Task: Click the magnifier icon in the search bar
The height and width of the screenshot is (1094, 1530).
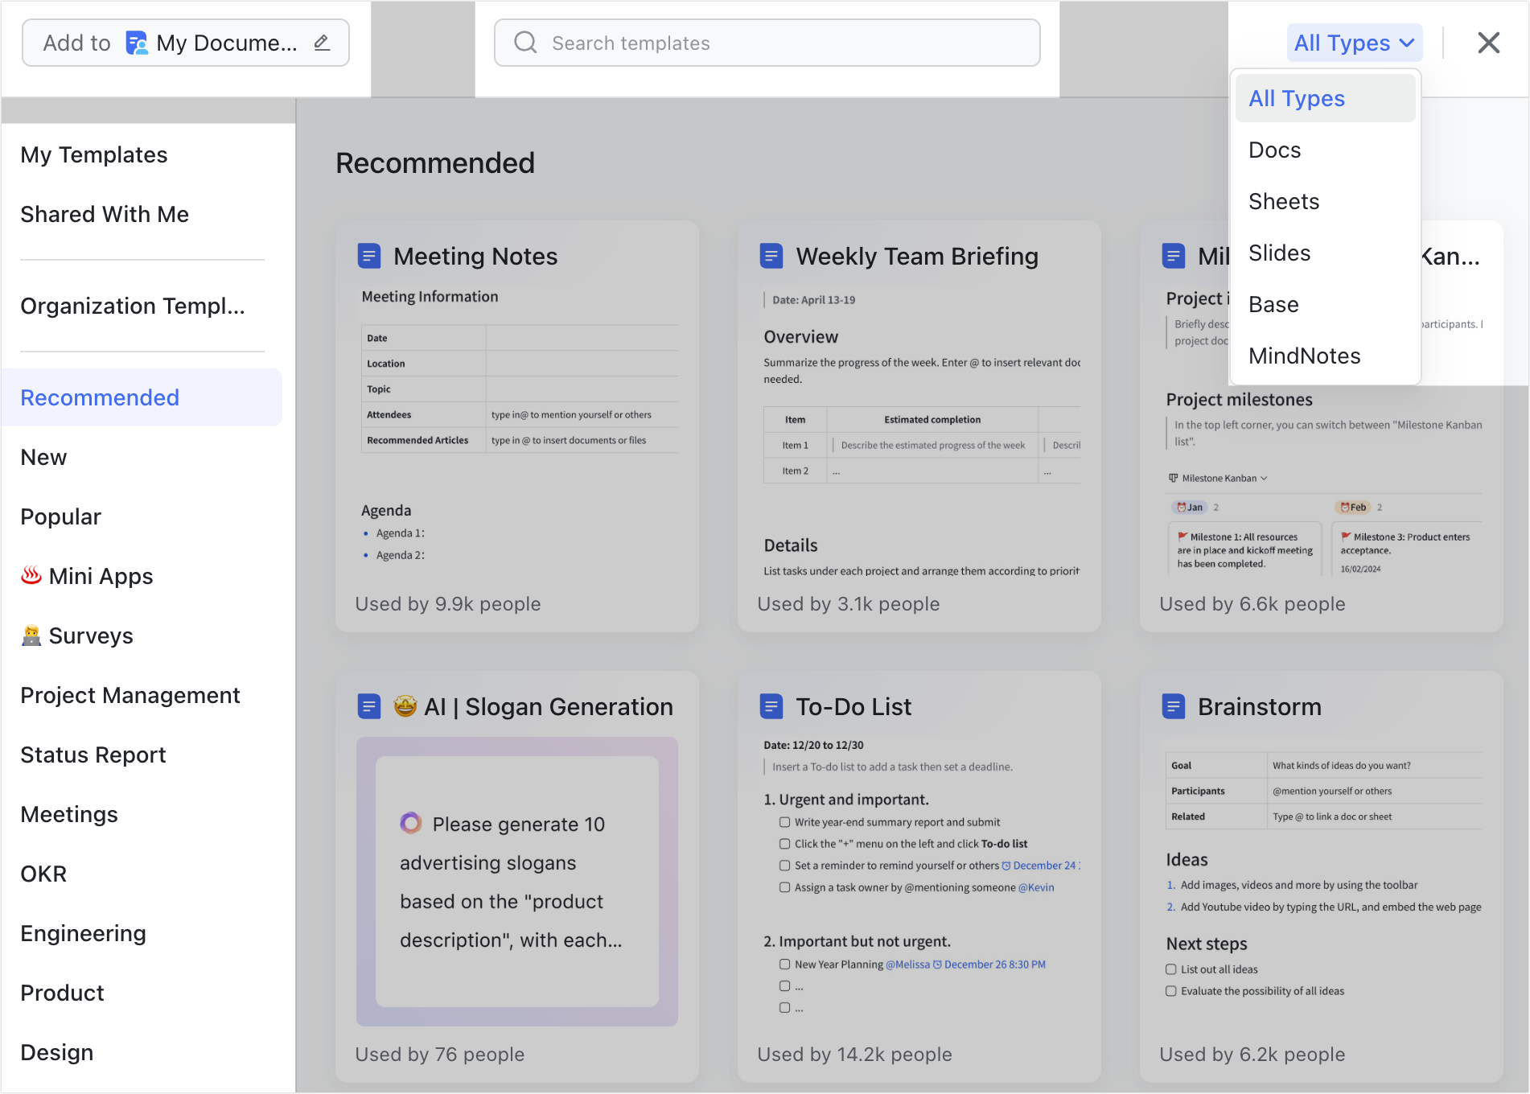Action: click(x=524, y=41)
